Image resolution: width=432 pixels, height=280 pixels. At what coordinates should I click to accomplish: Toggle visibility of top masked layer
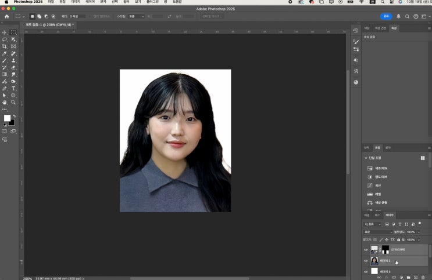[x=366, y=250]
